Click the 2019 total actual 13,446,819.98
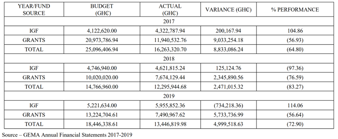338x139 pixels. click(170, 124)
